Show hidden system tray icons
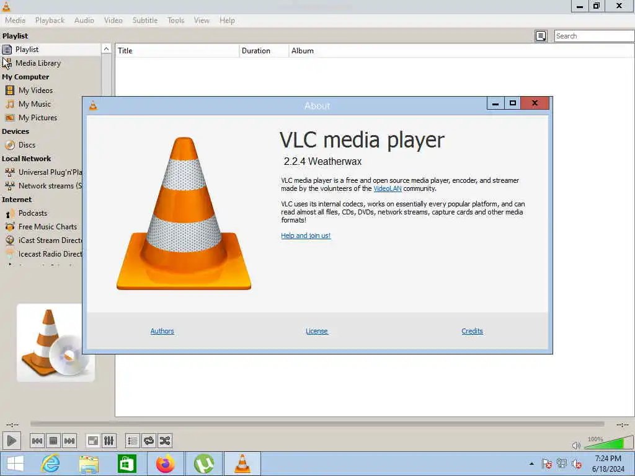This screenshot has height=476, width=635. [x=531, y=464]
